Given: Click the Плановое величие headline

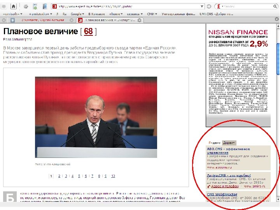Looking at the screenshot, I should 40,31.
